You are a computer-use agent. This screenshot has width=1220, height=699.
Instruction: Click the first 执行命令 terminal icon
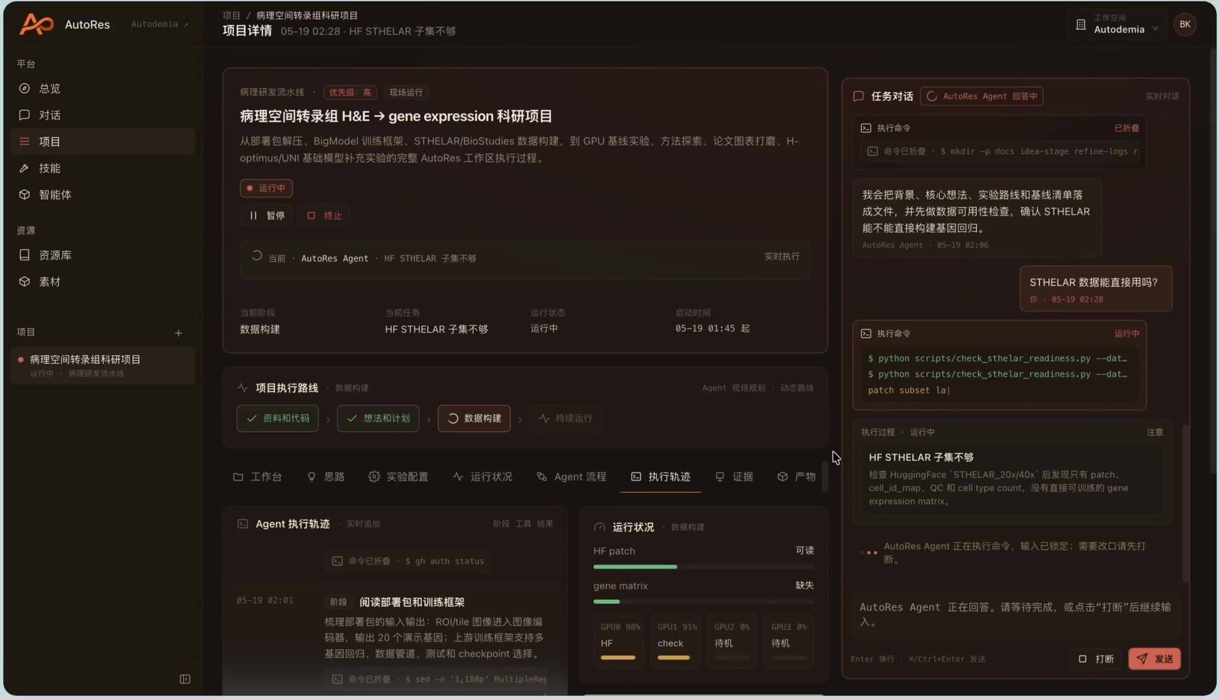click(866, 128)
